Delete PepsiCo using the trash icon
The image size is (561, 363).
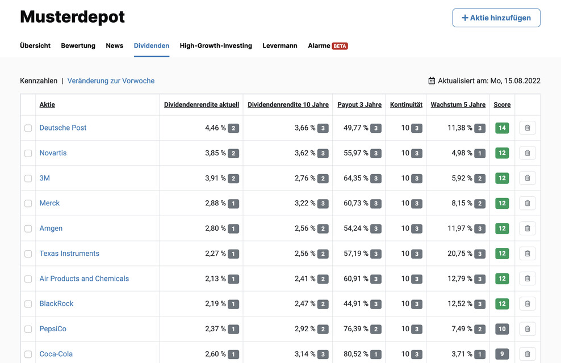coord(527,329)
